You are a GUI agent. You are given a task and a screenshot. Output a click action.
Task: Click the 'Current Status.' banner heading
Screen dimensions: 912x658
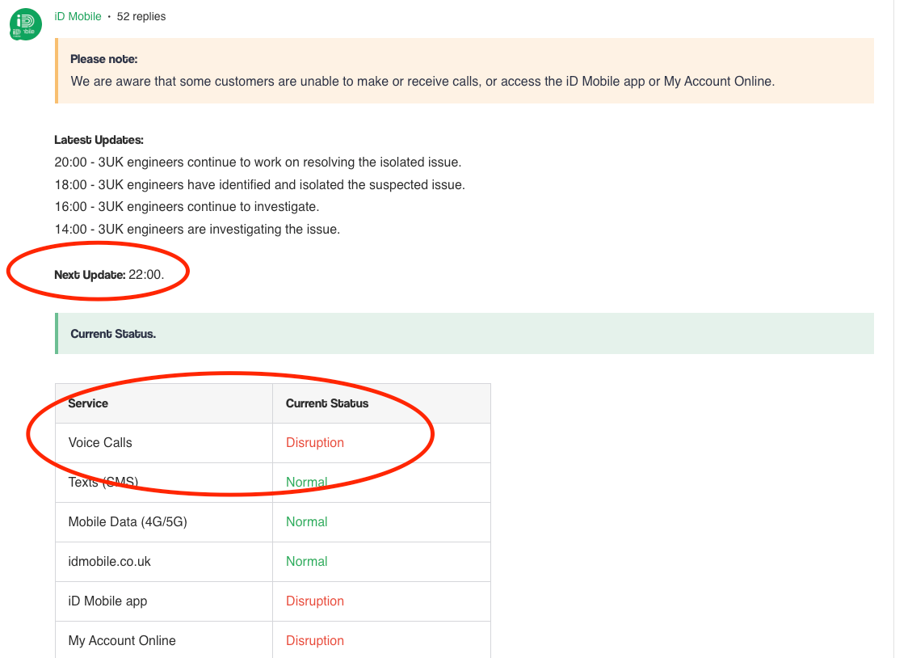[x=113, y=334]
